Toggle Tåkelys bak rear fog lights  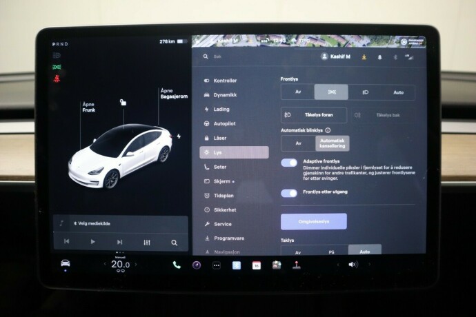tap(383, 115)
